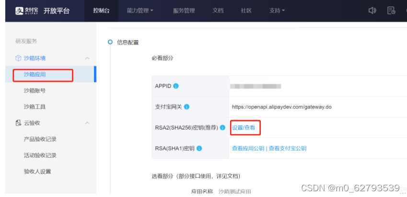Switch to the 控制台 tab
The height and width of the screenshot is (197, 407).
pyautogui.click(x=101, y=11)
